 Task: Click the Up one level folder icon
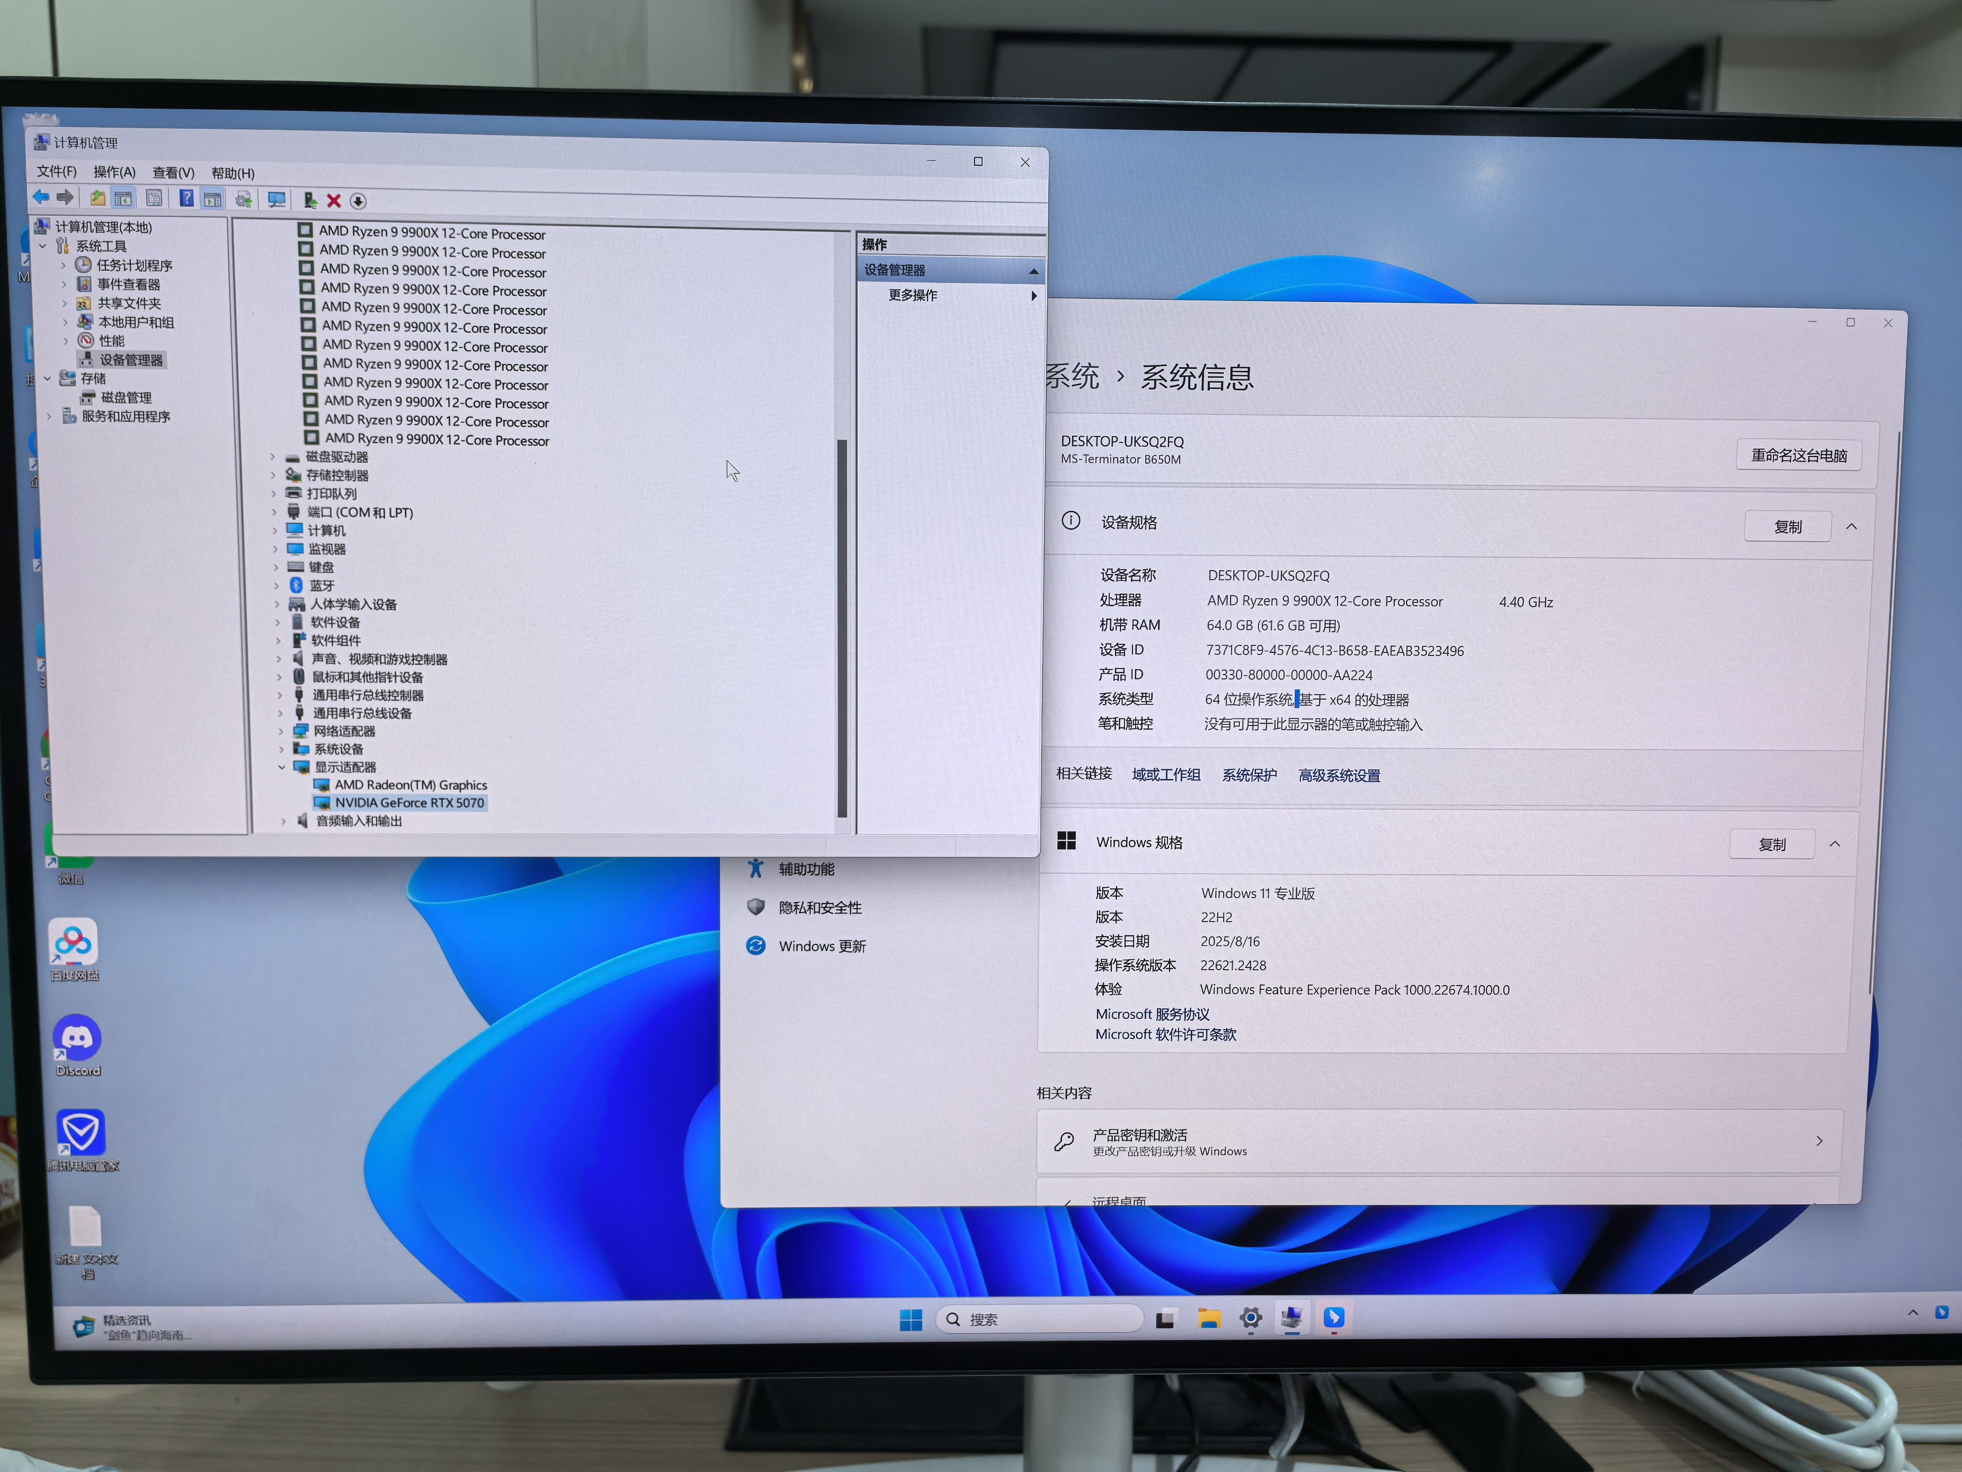[x=98, y=198]
